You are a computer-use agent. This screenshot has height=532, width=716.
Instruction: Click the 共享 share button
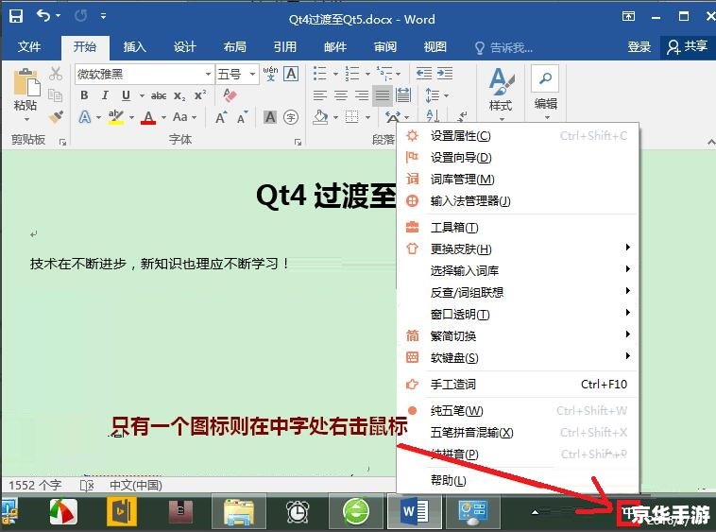(x=688, y=47)
